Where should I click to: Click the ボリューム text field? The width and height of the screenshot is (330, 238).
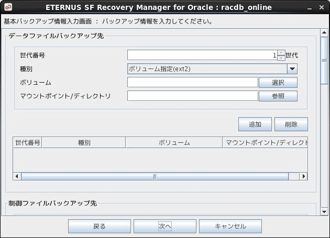click(193, 82)
